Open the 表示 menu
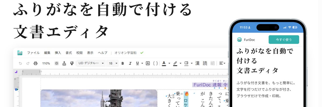This screenshot has height=107, width=322. [x=90, y=53]
